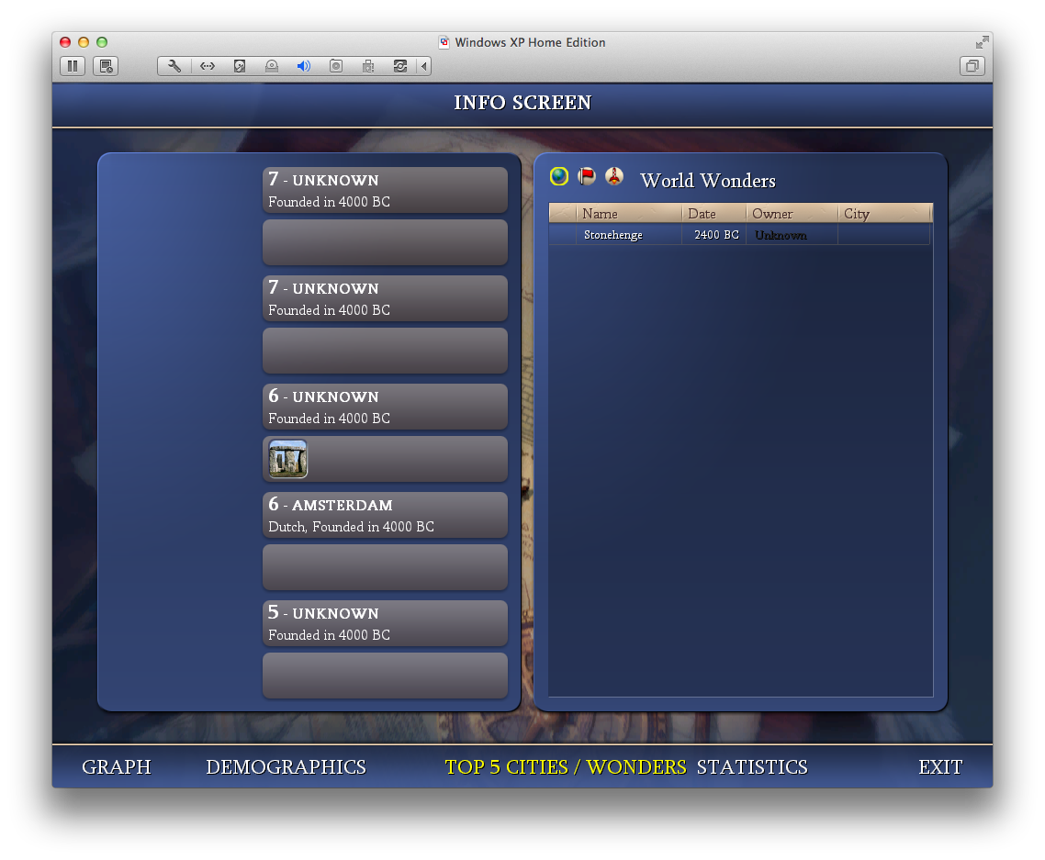Open the Statistics tab
The height and width of the screenshot is (860, 1045).
click(x=752, y=766)
